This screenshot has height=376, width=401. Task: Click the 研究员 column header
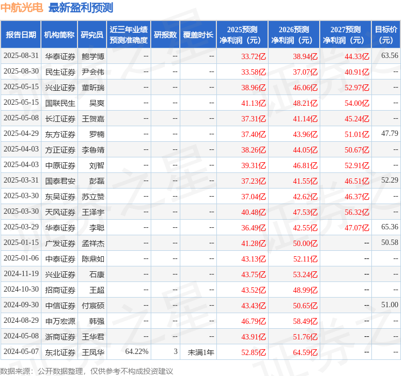coord(92,35)
